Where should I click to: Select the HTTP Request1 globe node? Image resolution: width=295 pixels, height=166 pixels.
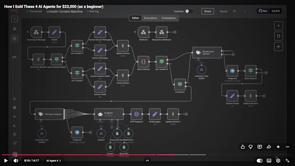[136, 114]
